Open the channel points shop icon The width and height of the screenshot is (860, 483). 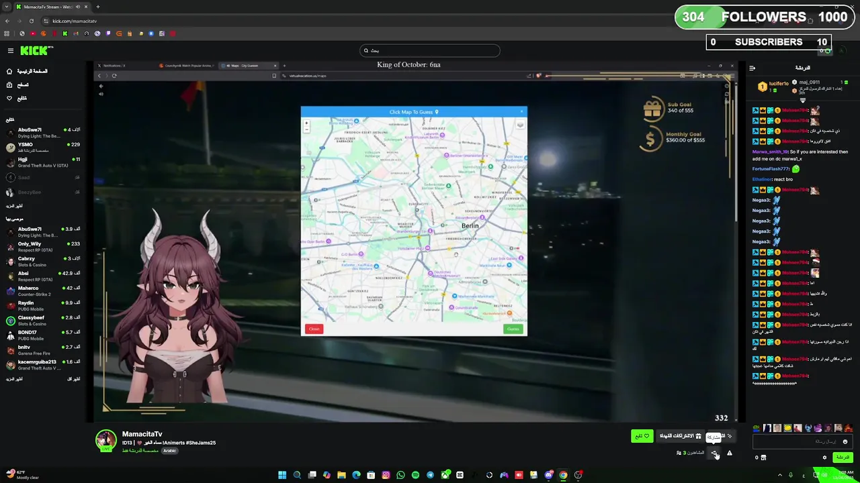coord(763,458)
